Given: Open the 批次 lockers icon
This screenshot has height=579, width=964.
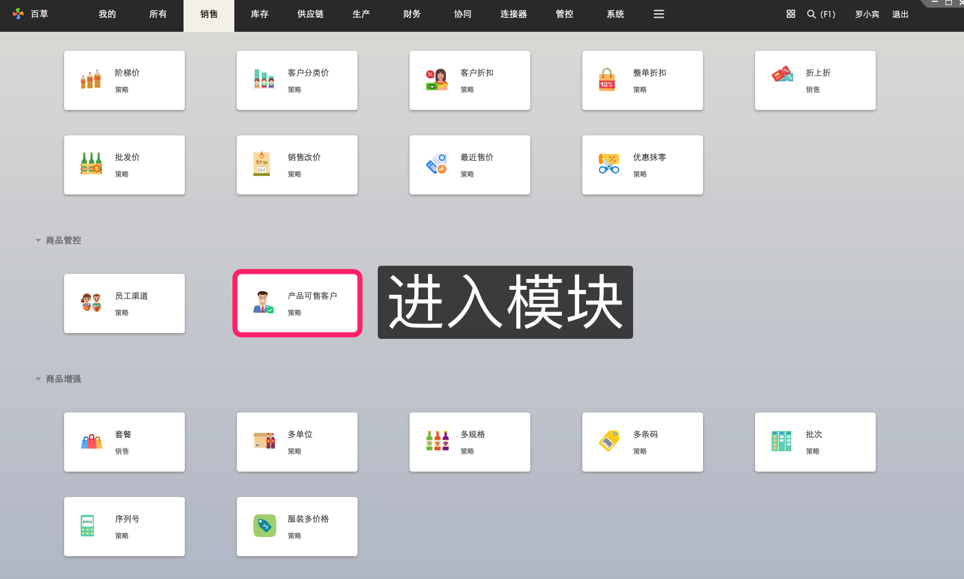Looking at the screenshot, I should click(x=781, y=440).
